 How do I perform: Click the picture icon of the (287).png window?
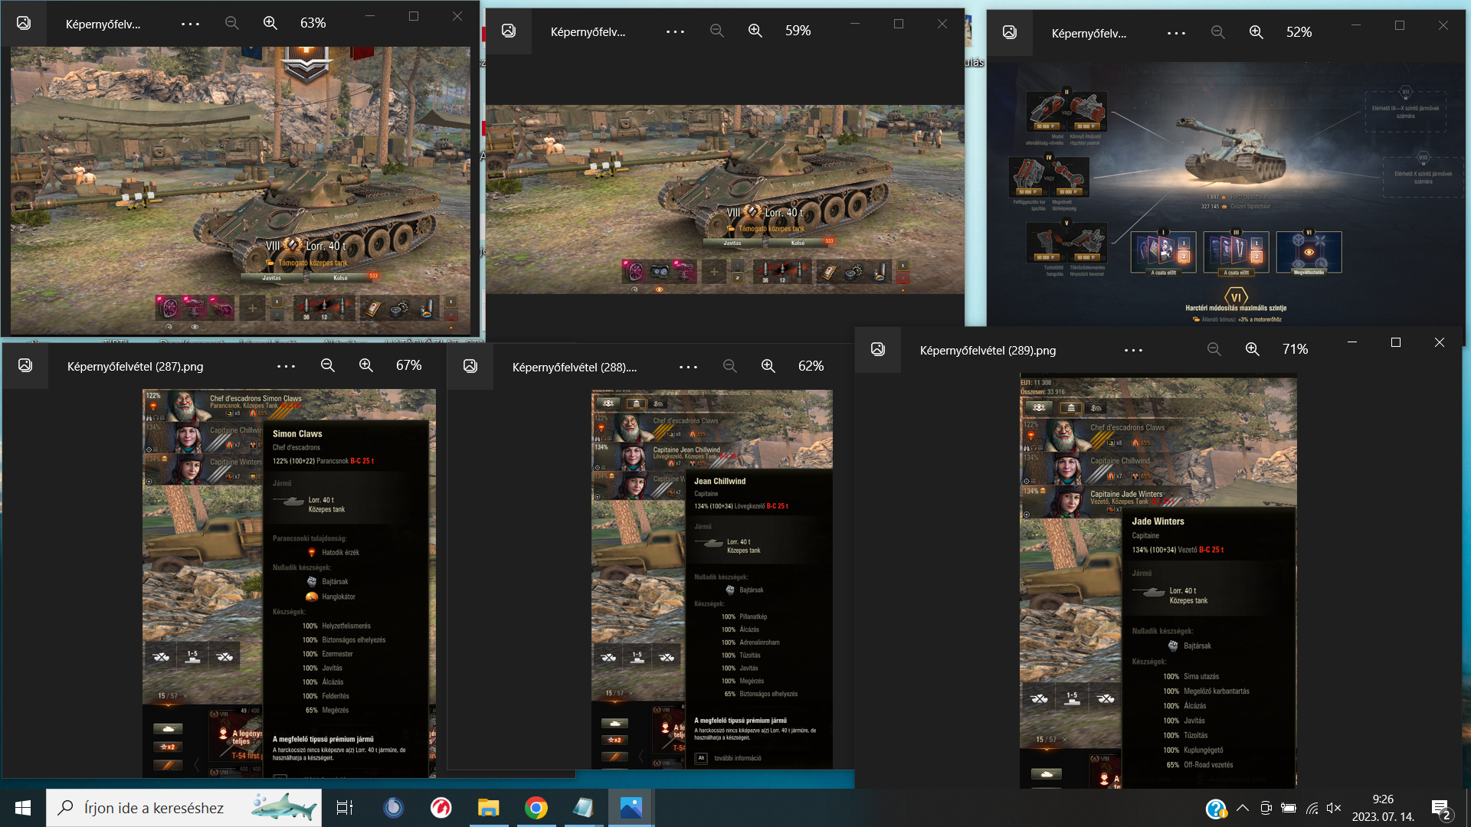coord(25,365)
